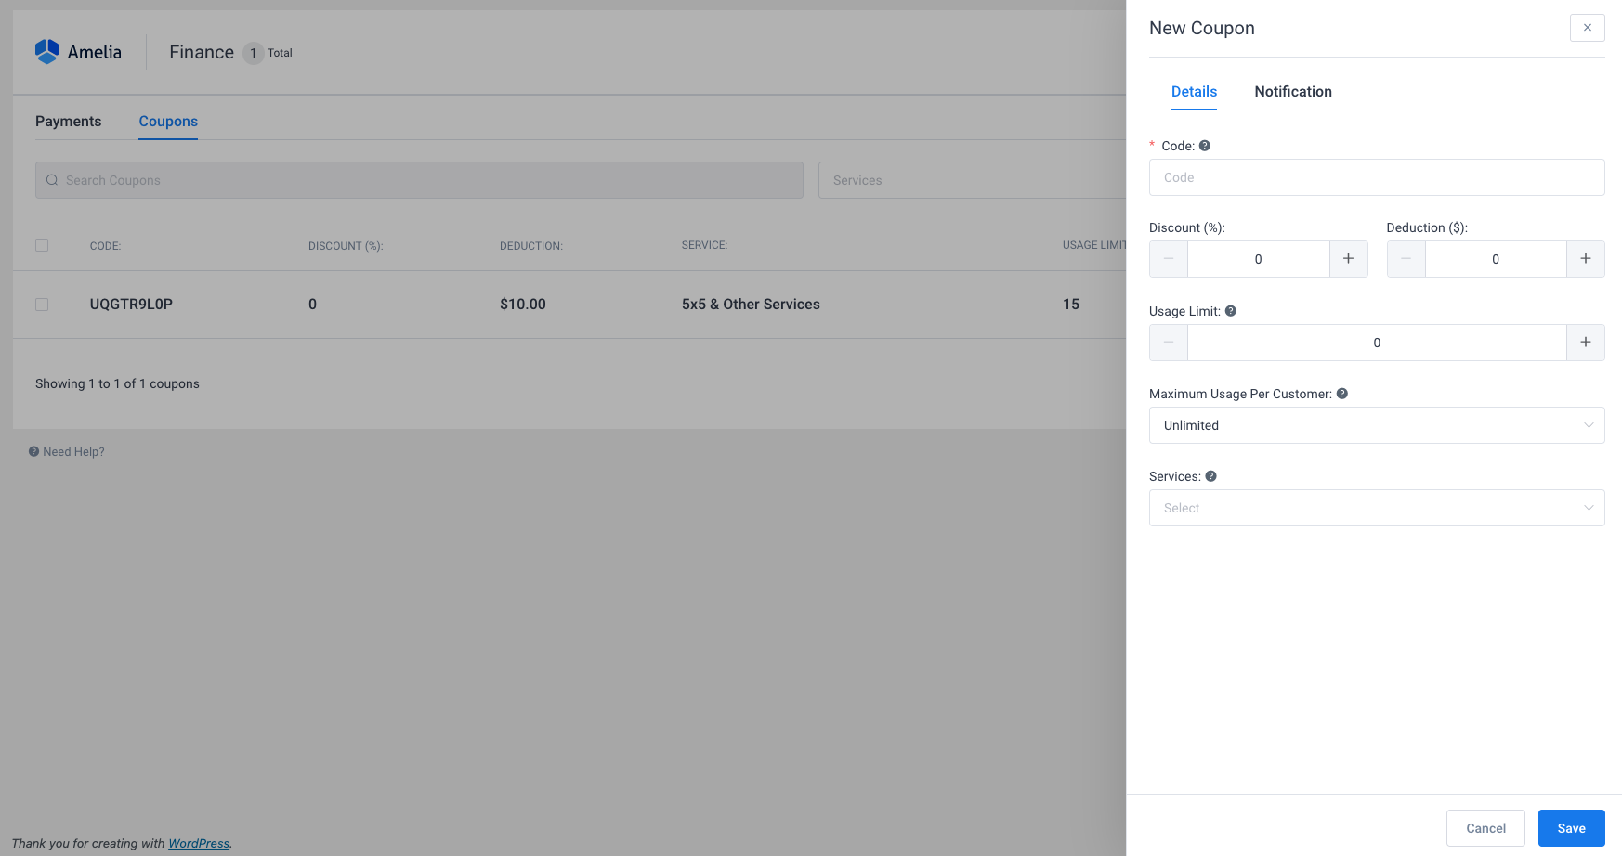
Task: Click the Need Help question mark icon
Action: (x=33, y=451)
